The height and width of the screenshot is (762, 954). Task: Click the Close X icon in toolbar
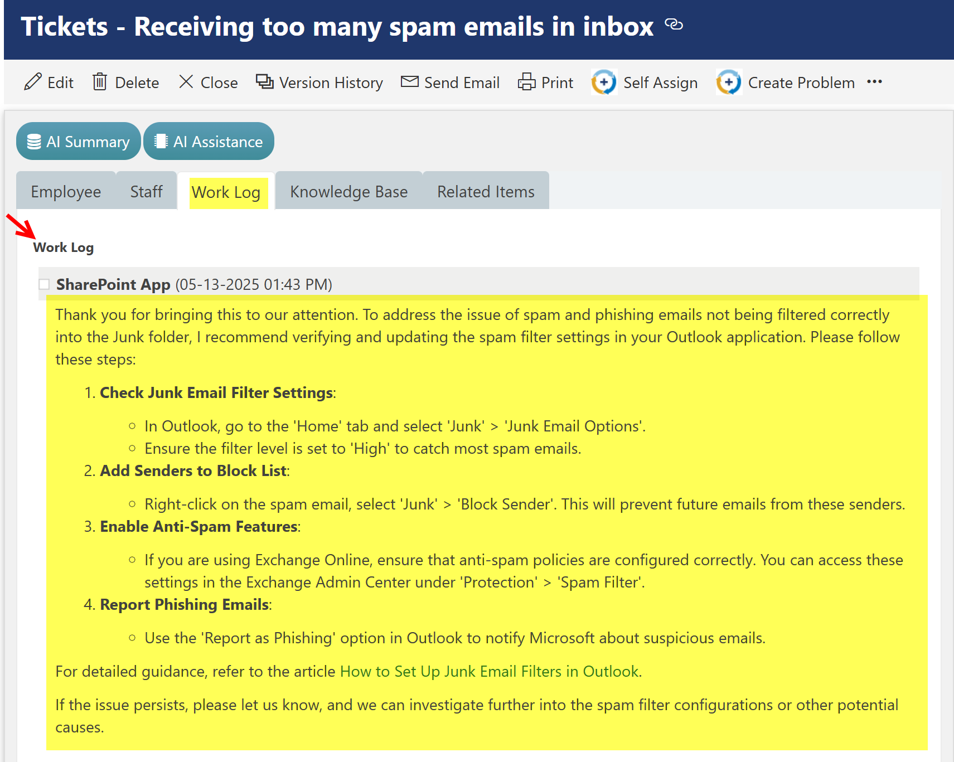[186, 82]
